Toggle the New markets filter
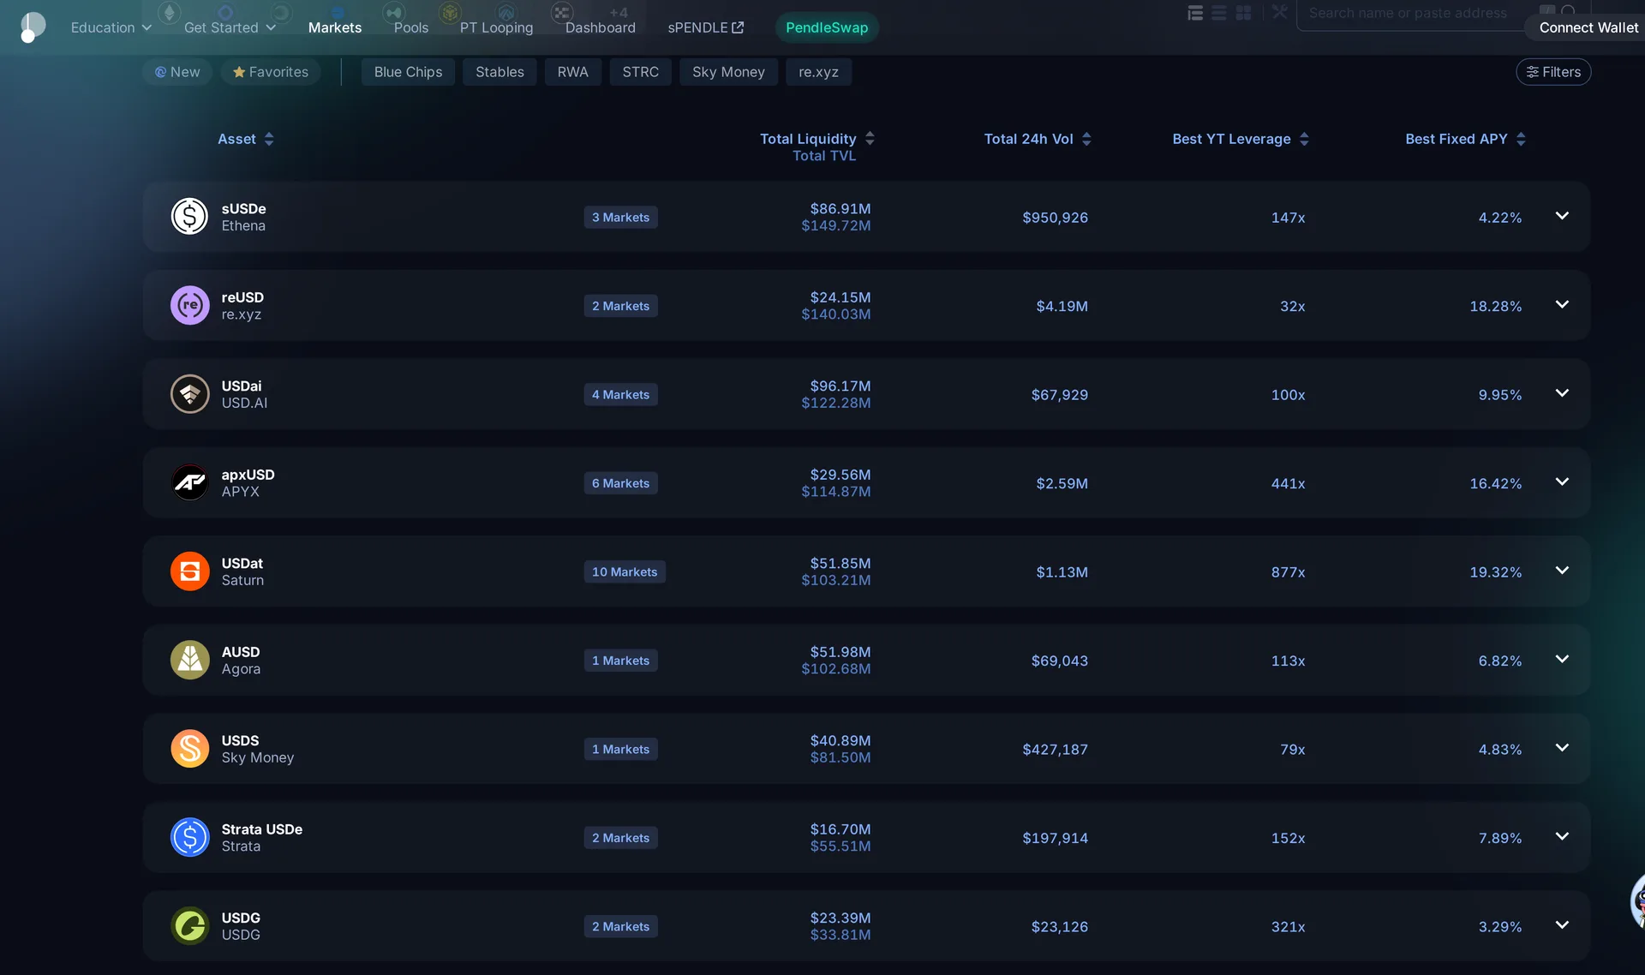 pyautogui.click(x=177, y=72)
